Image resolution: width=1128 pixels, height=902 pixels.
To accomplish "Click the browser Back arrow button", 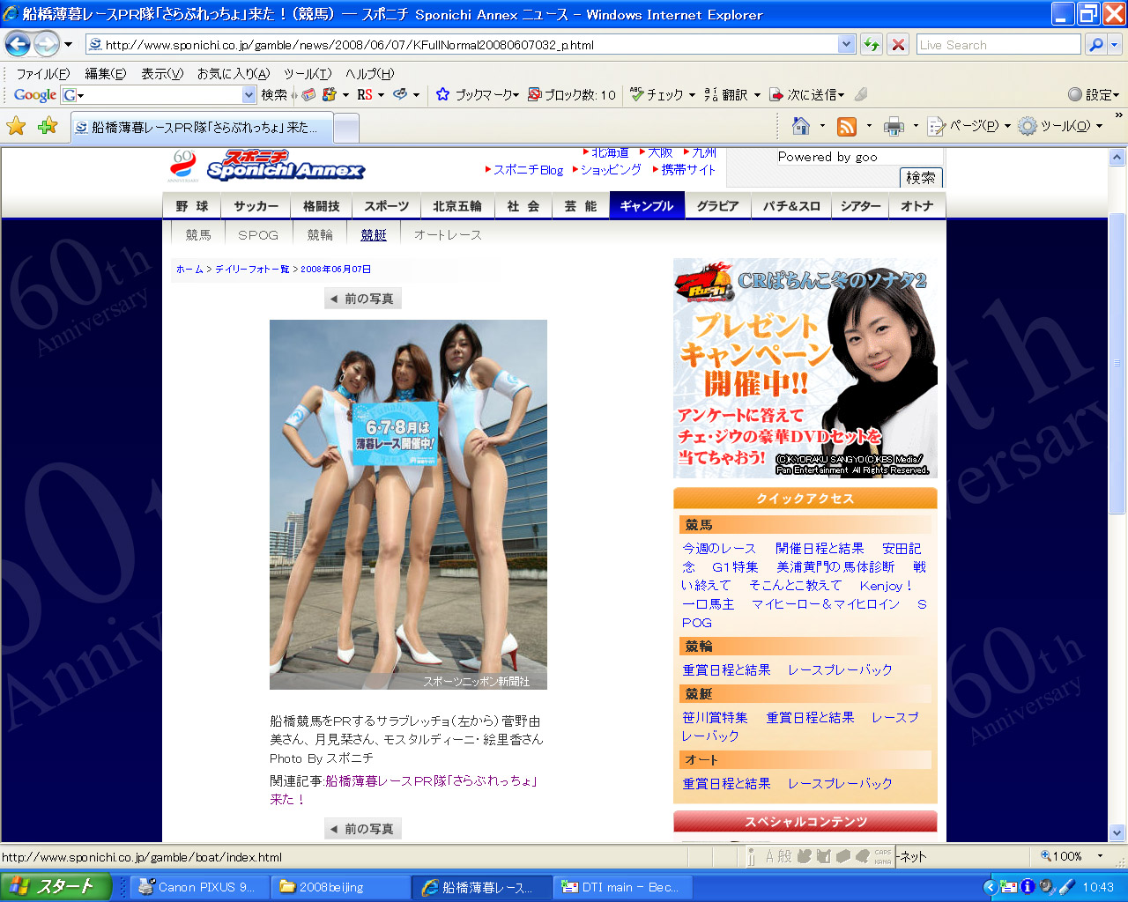I will (19, 44).
